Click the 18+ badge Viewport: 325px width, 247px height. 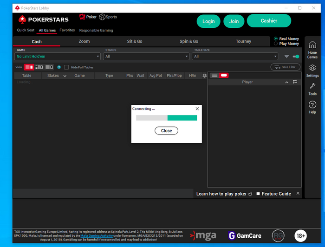click(300, 235)
